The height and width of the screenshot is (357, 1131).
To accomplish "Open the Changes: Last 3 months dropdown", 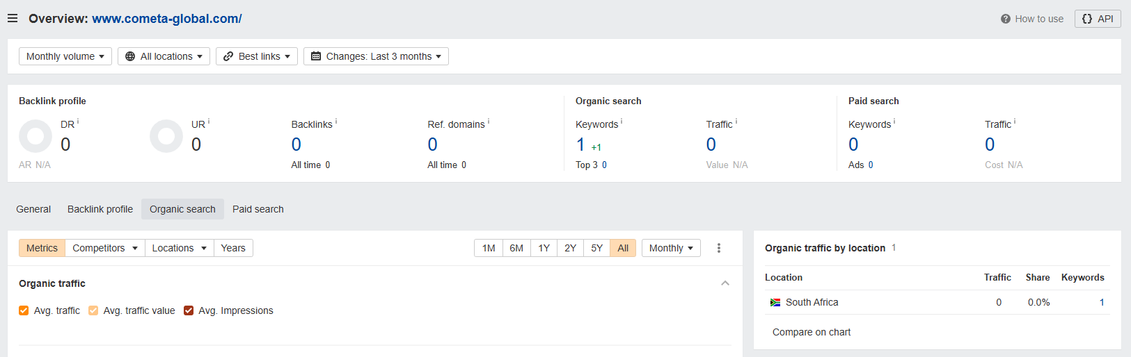I will coord(376,56).
